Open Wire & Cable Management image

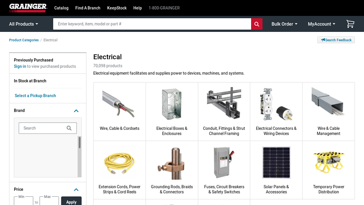tap(328, 102)
